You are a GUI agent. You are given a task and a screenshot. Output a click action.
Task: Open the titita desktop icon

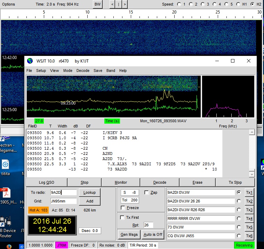(5, 164)
